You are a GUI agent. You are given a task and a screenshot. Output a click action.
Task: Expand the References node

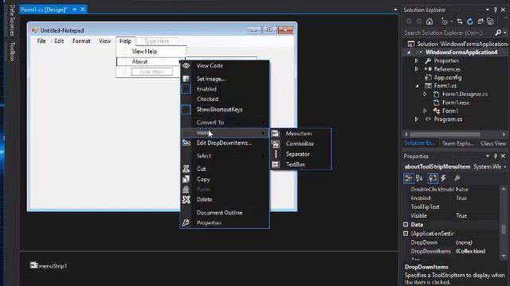(x=416, y=69)
